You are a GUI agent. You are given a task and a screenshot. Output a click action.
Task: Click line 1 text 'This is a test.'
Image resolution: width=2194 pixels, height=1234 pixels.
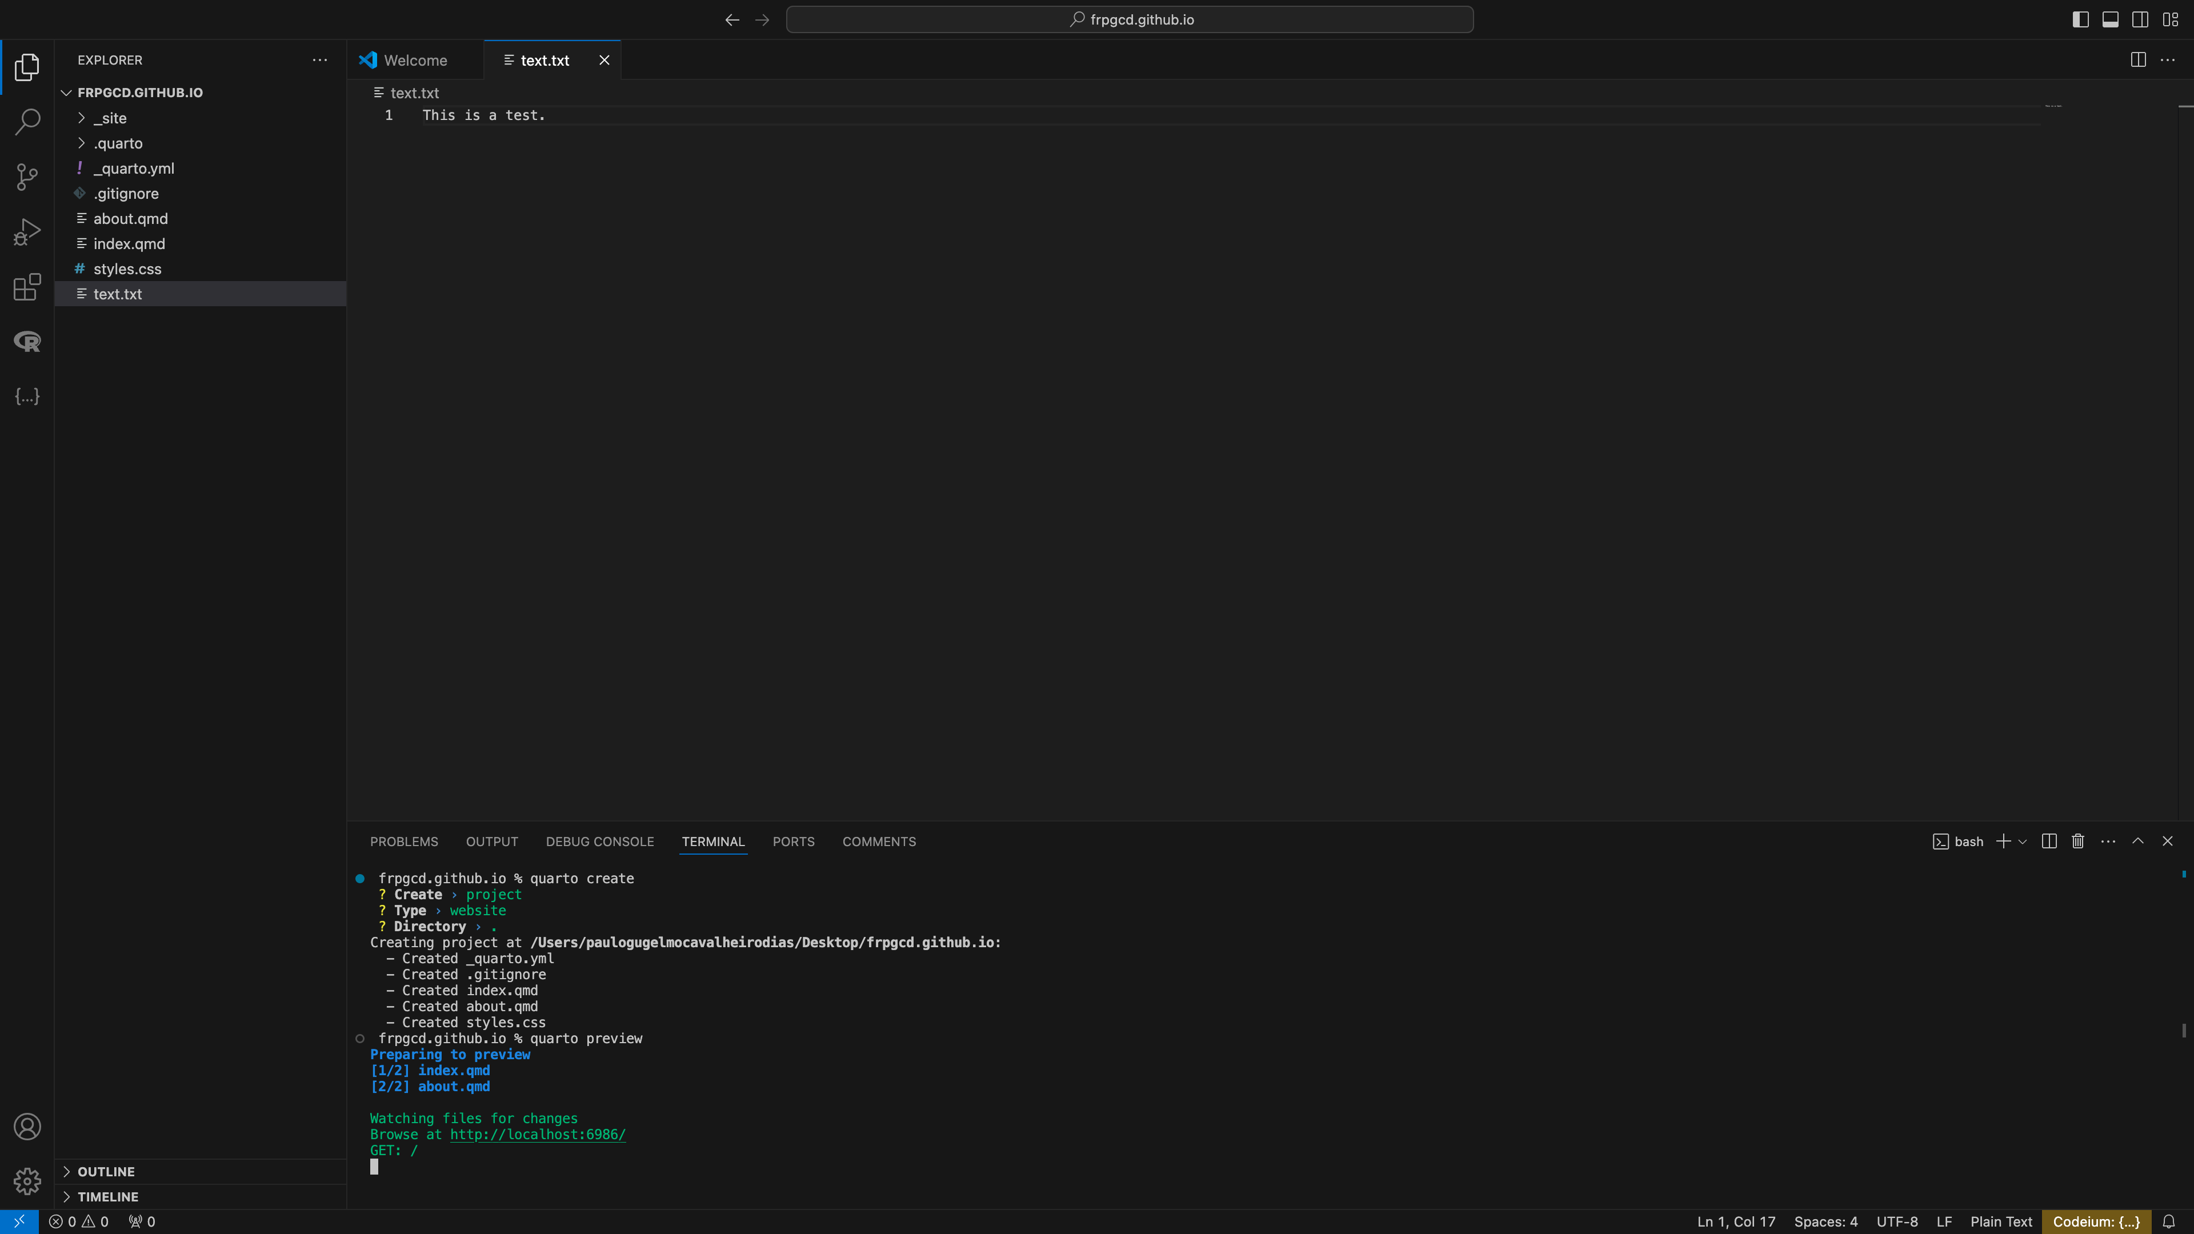[483, 115]
